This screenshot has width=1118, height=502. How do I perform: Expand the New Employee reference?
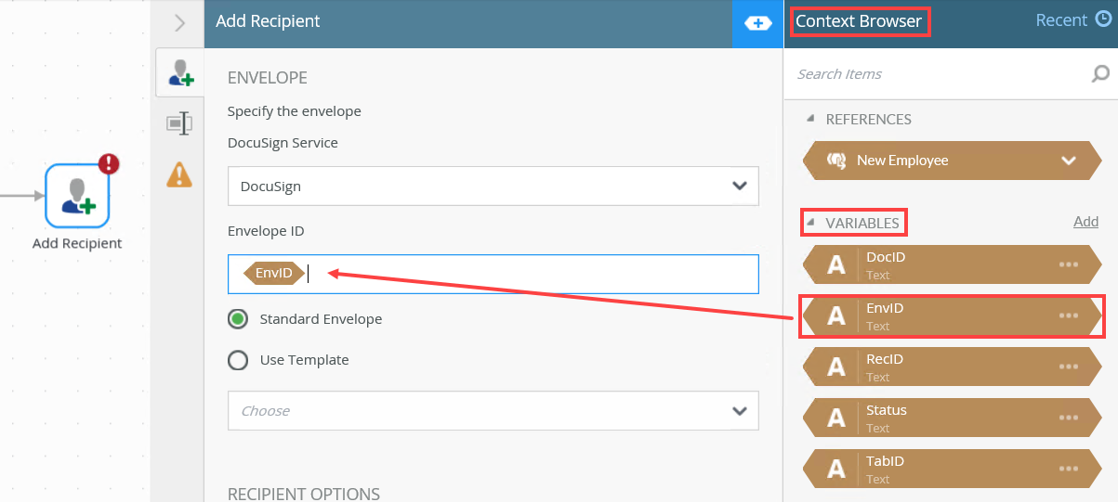pos(1068,161)
